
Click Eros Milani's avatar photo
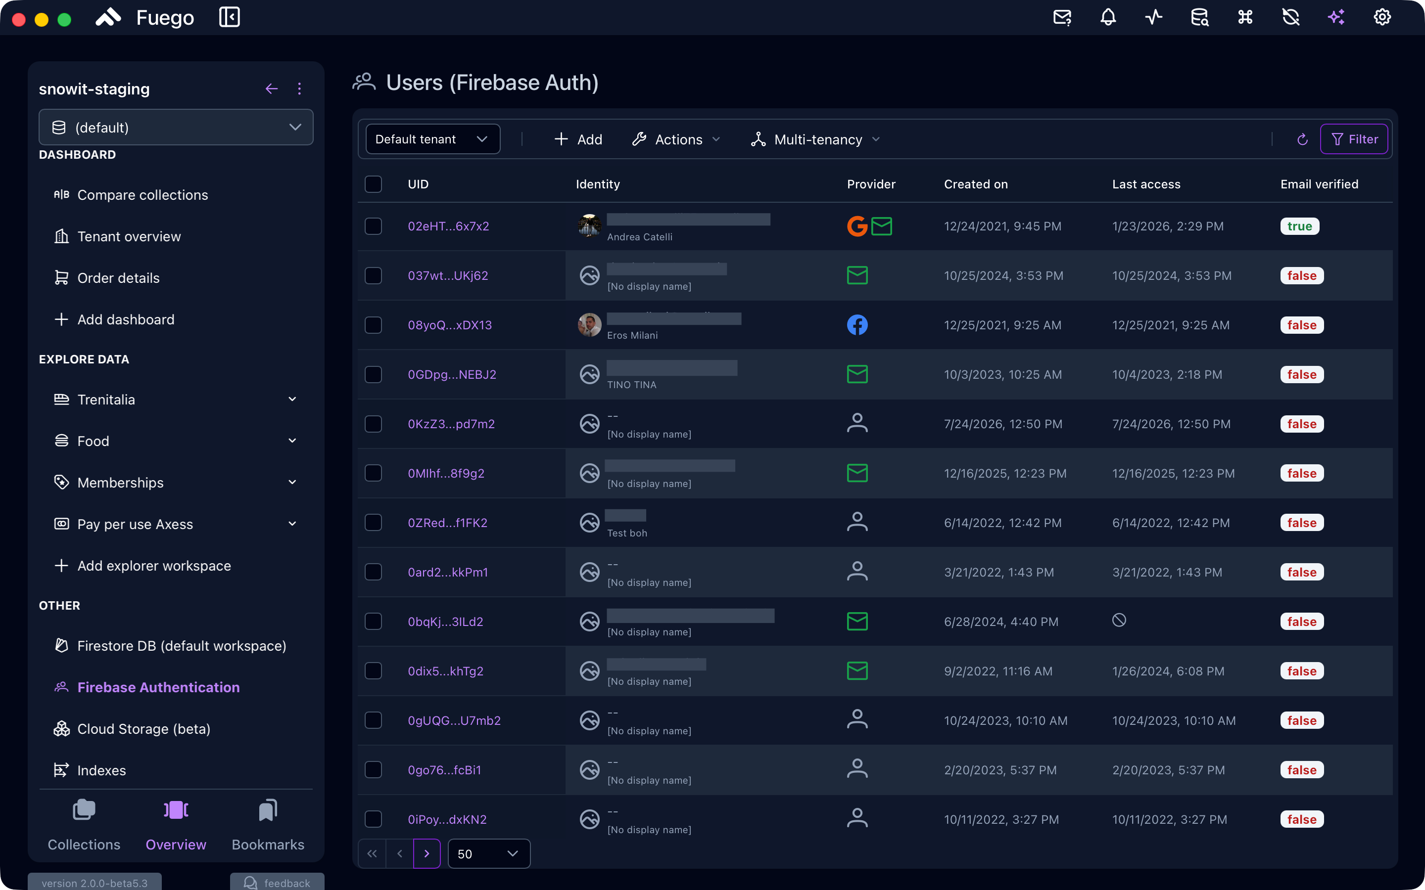coord(589,325)
